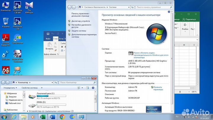Open the Корзина recycle bin
Image resolution: width=213 pixels, height=120 pixels.
click(x=6, y=23)
